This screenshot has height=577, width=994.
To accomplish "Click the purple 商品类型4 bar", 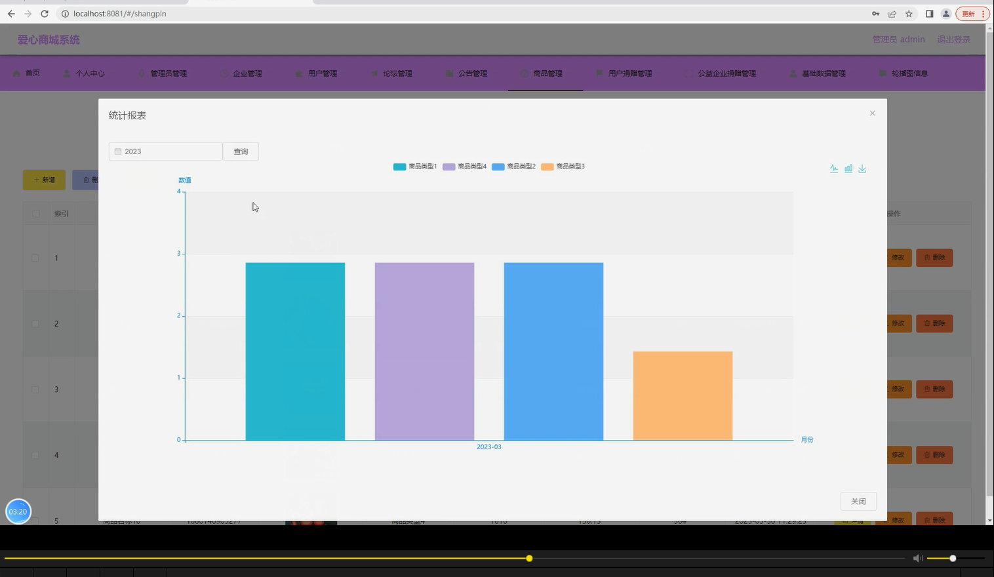I will pos(424,351).
